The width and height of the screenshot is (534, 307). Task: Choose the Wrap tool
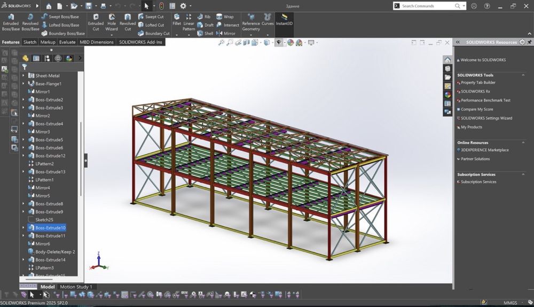[x=225, y=17]
